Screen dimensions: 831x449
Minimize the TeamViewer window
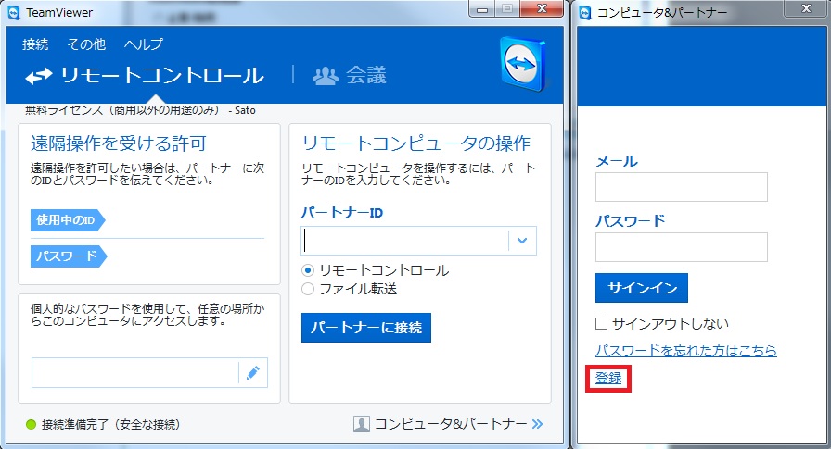(481, 9)
